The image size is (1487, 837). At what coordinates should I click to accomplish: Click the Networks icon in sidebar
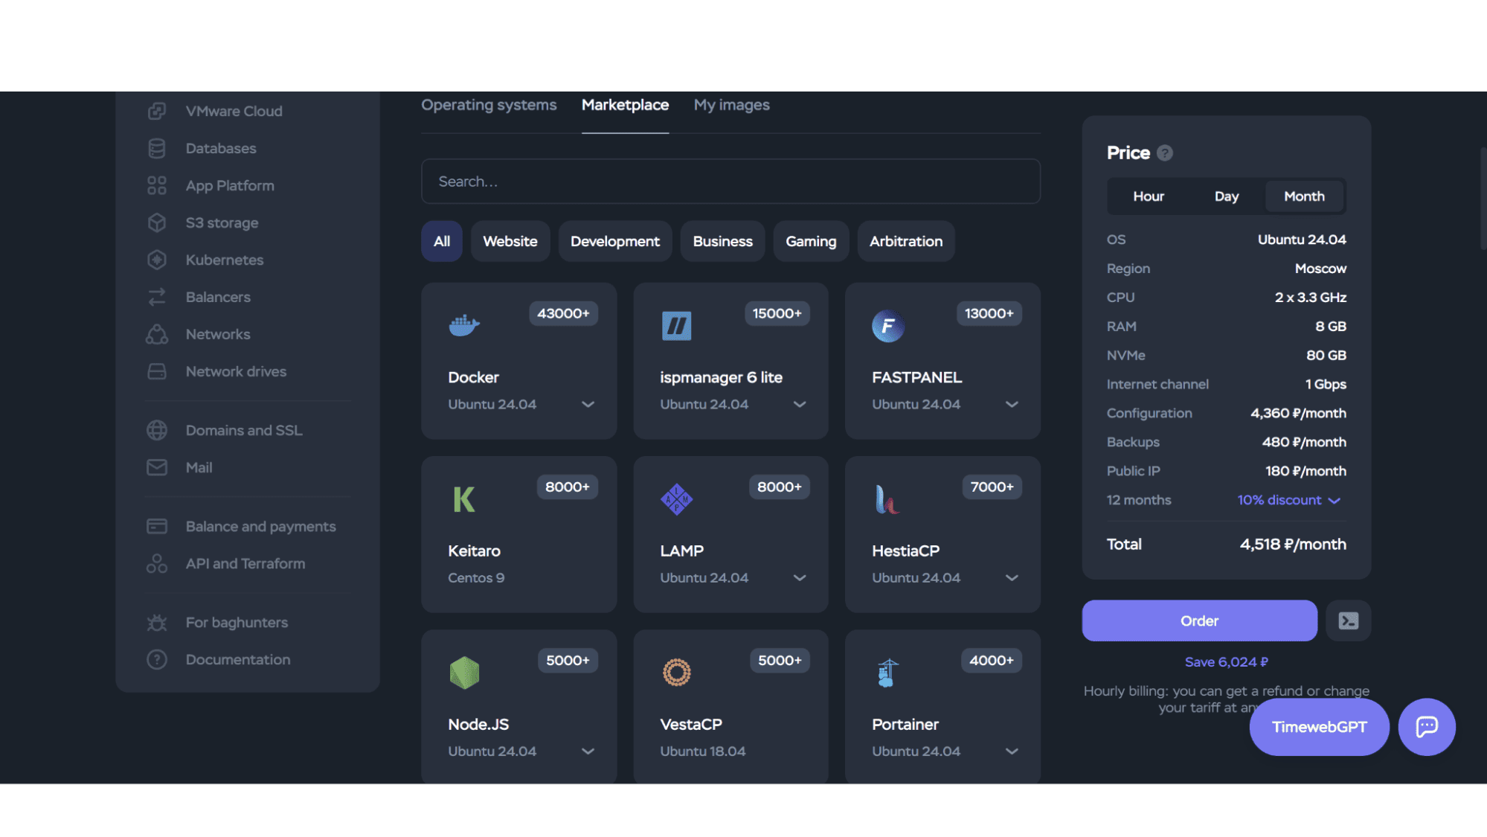156,334
